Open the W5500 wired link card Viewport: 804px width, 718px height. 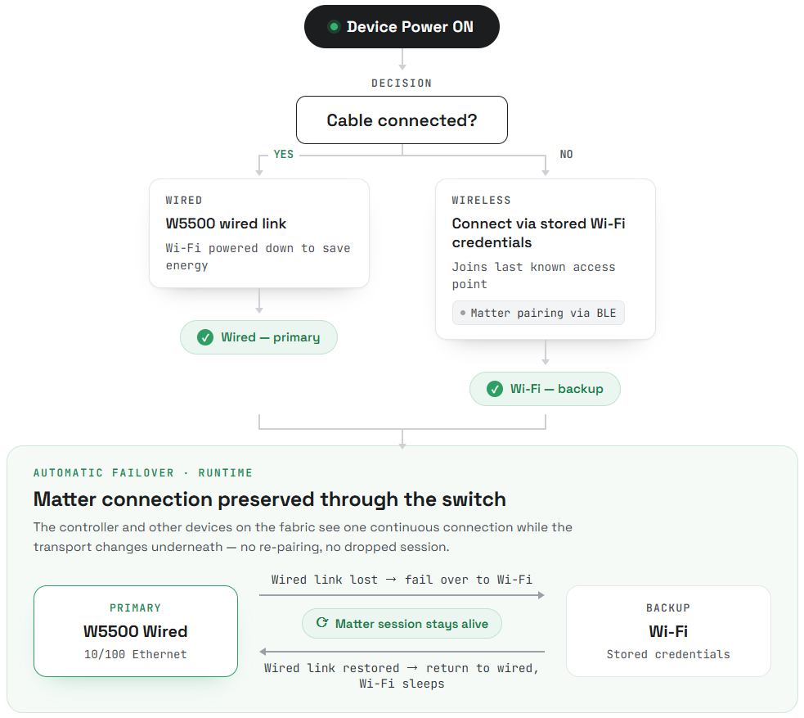(x=259, y=233)
